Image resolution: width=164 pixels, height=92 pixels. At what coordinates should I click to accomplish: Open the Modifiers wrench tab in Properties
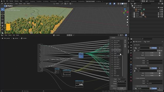pyautogui.click(x=131, y=65)
